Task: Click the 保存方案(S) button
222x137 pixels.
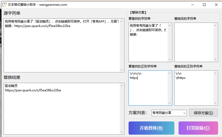Action: (203, 113)
